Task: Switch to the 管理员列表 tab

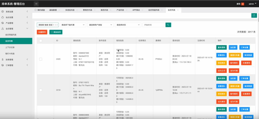Action: click(88, 10)
